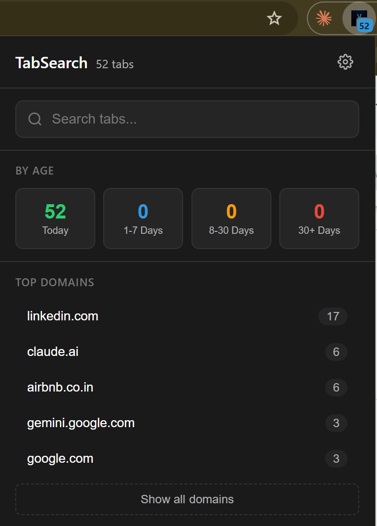The image size is (377, 526).
Task: Click inside the Search tabs field
Action: coord(148,119)
